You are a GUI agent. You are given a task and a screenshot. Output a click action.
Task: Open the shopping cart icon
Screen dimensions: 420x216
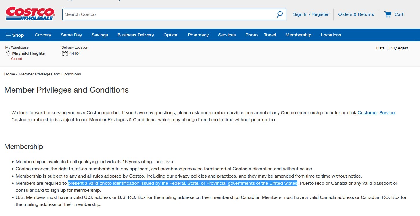pos(388,14)
